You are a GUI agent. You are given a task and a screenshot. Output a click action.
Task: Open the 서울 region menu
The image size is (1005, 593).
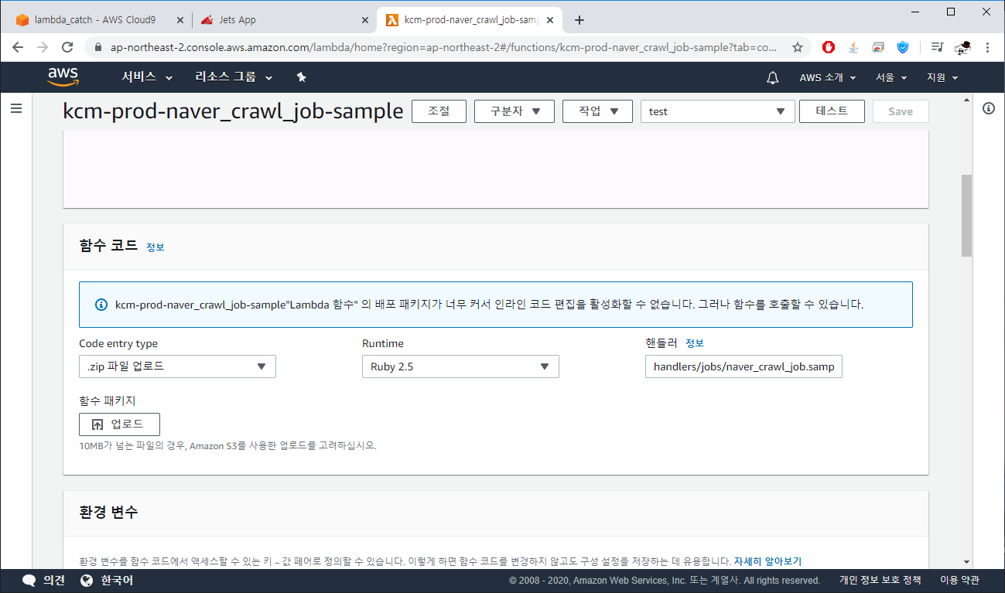coord(891,77)
